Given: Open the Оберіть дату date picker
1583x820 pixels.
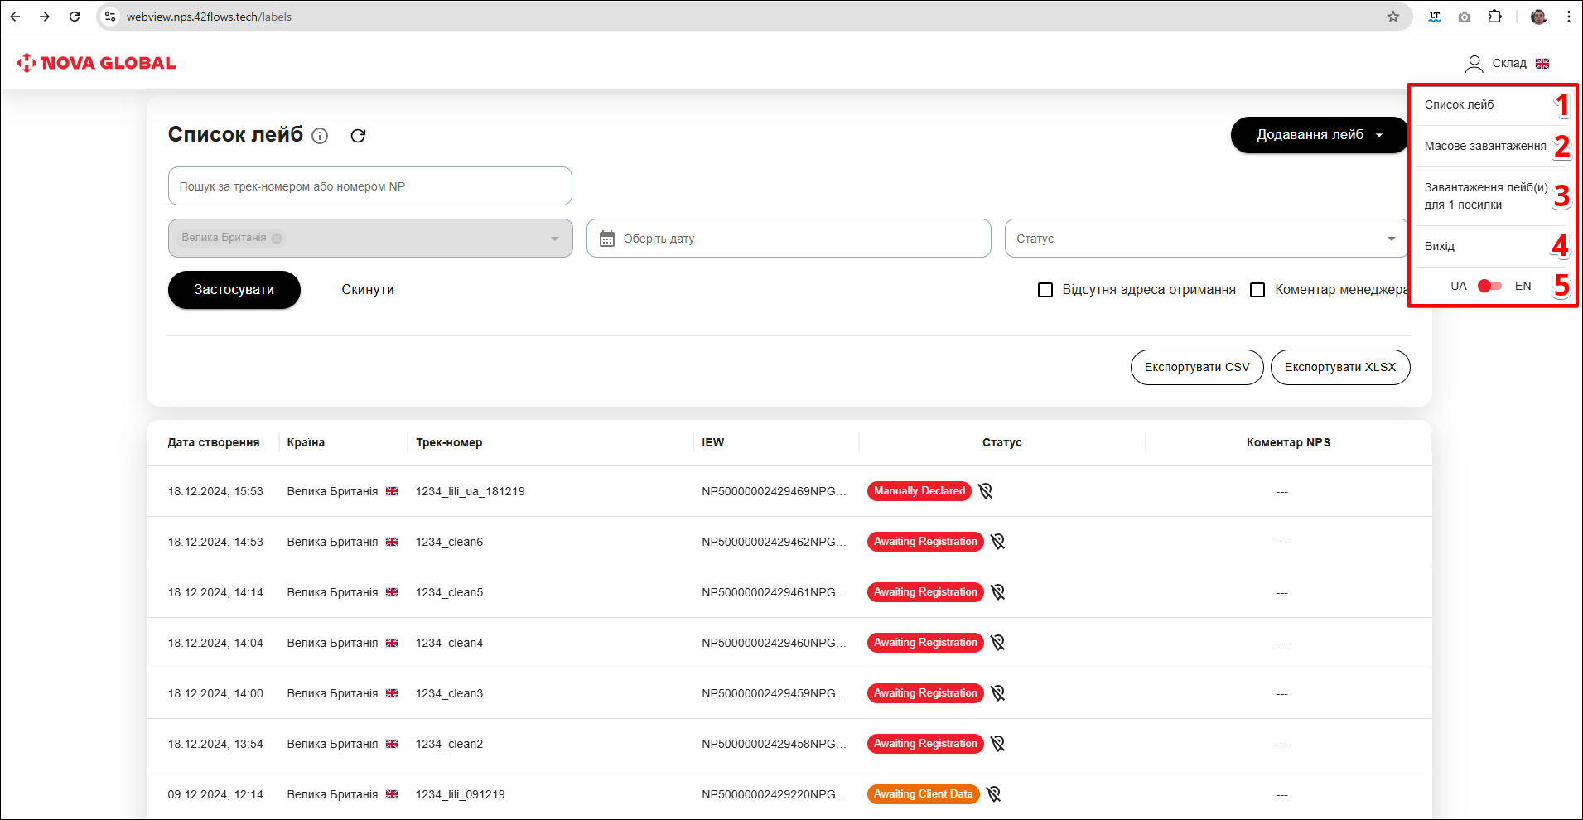Looking at the screenshot, I should (789, 239).
